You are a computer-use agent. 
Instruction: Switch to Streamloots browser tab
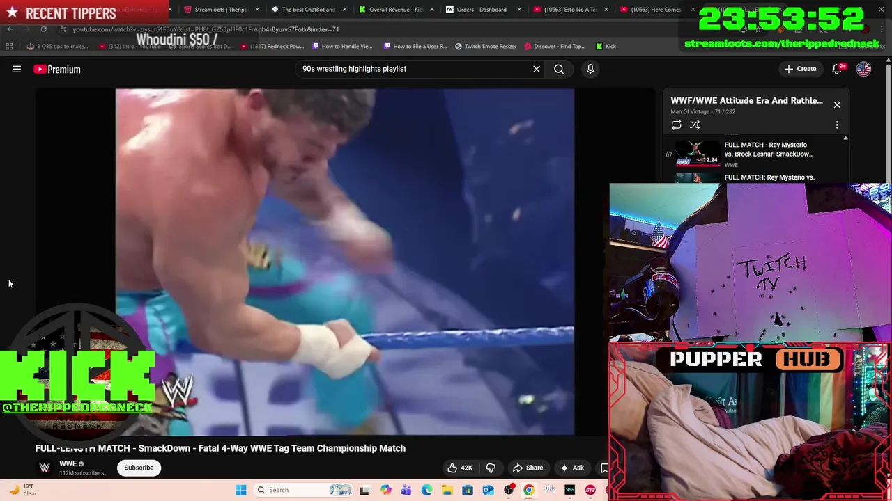coord(220,10)
